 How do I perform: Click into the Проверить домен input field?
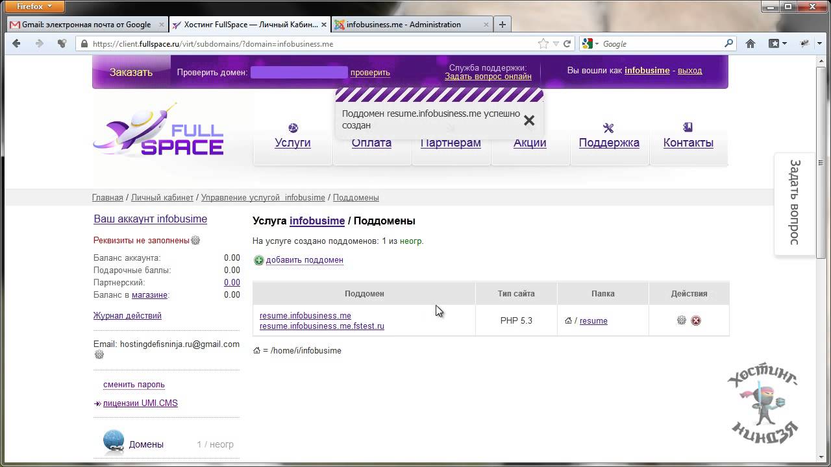tap(299, 73)
